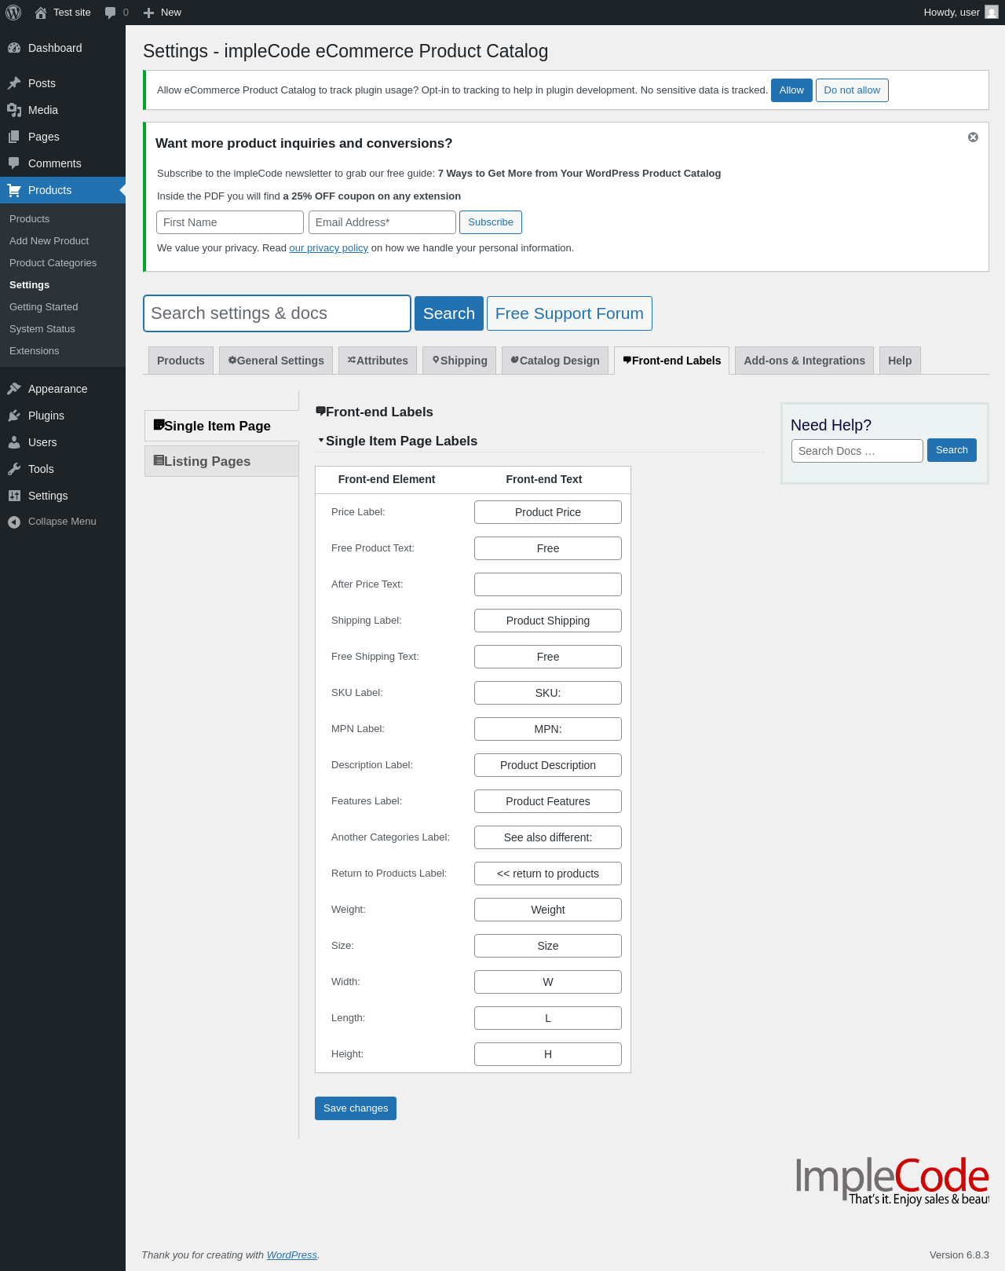Open Add-ons & Integrations tab
Screen dimensions: 1005x1271
click(804, 361)
